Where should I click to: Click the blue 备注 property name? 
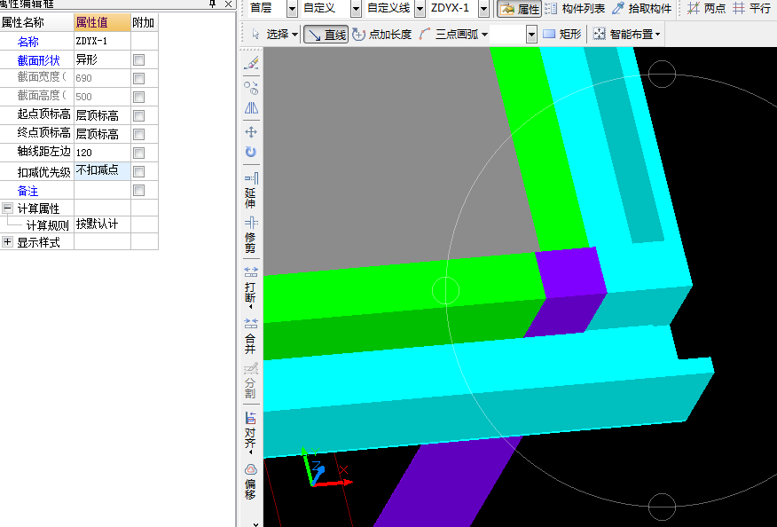27,191
